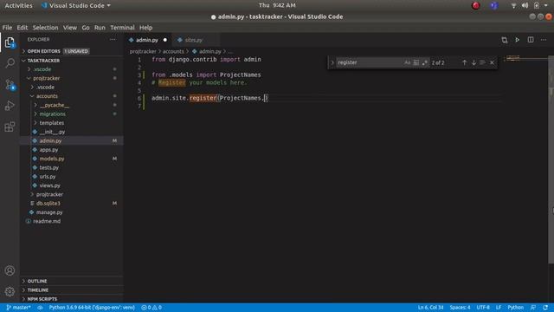Open urls.py in the explorer
Image resolution: width=554 pixels, height=312 pixels.
(48, 177)
